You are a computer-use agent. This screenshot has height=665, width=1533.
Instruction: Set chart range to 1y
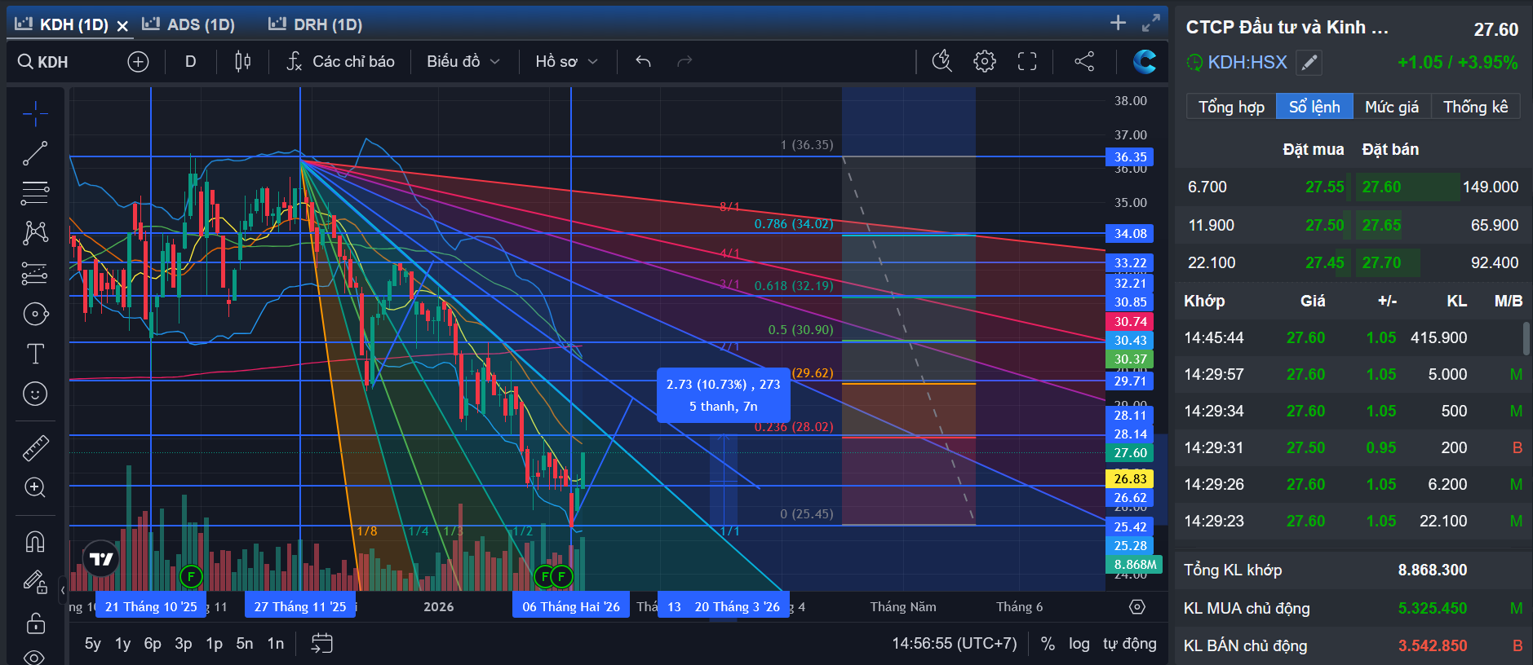coord(123,644)
